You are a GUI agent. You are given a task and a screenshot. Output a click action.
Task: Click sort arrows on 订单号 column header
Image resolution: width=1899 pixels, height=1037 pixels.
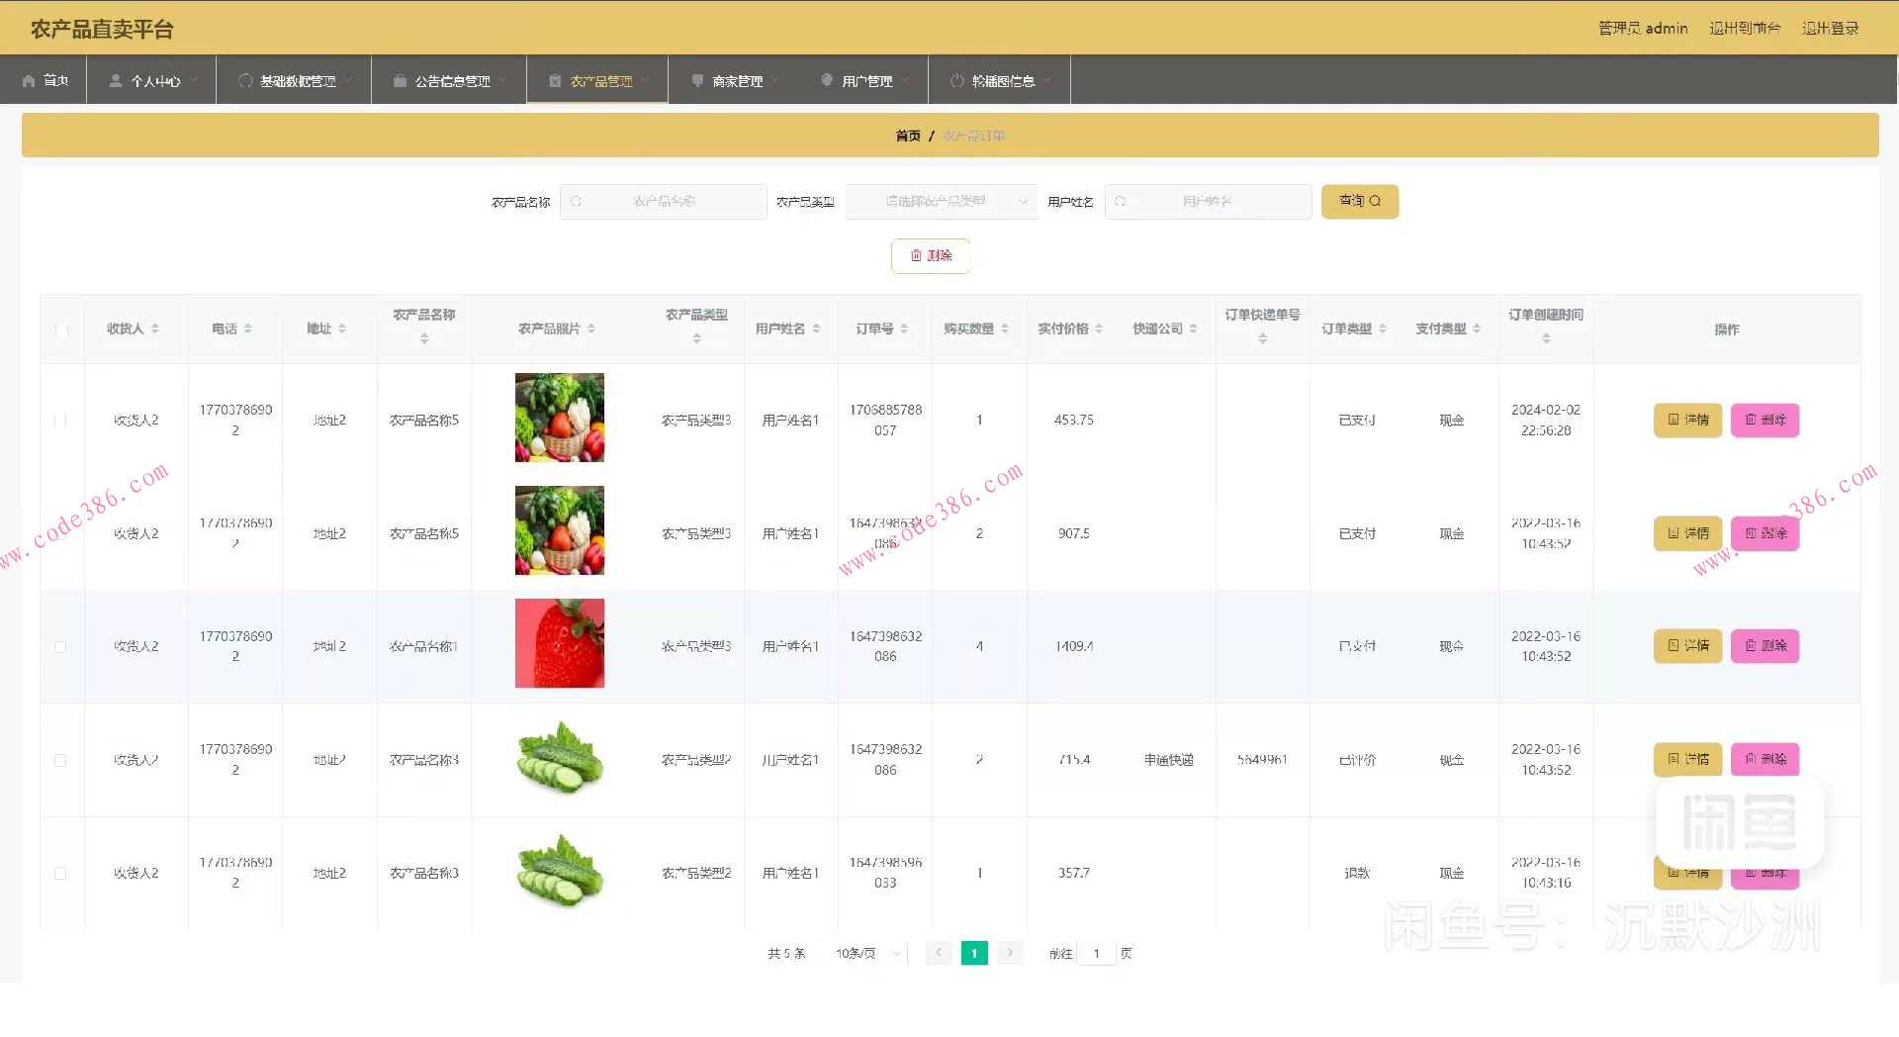click(x=903, y=328)
